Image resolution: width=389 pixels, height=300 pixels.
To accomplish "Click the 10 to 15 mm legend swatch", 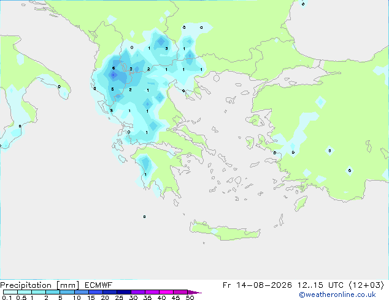I will (x=81, y=292).
